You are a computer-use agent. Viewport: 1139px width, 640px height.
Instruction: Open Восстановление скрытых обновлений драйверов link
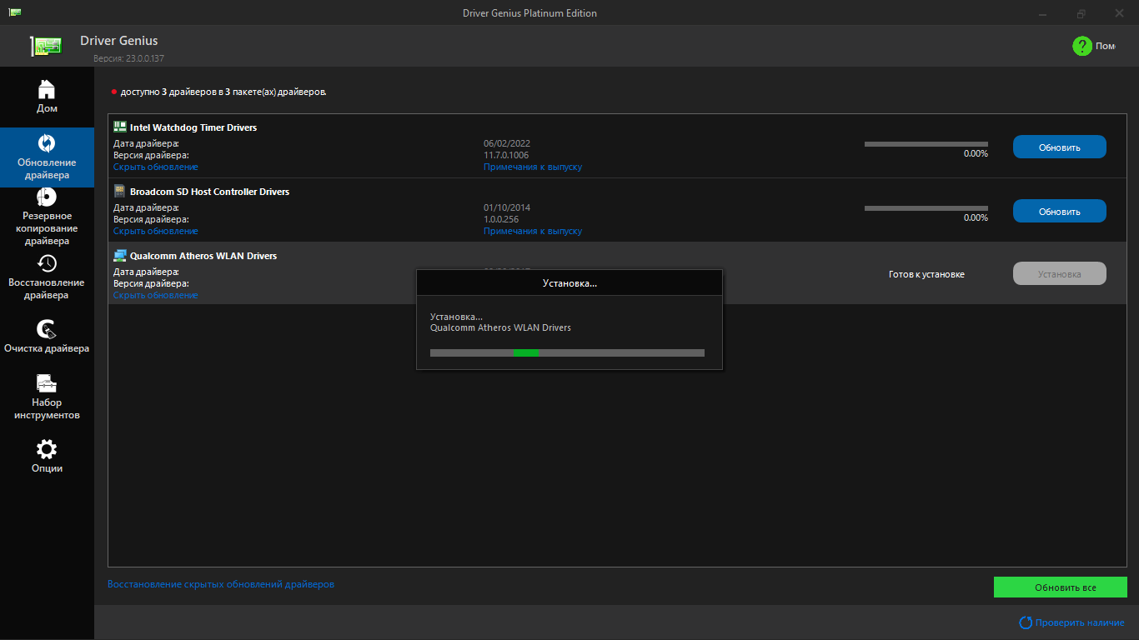(x=221, y=584)
